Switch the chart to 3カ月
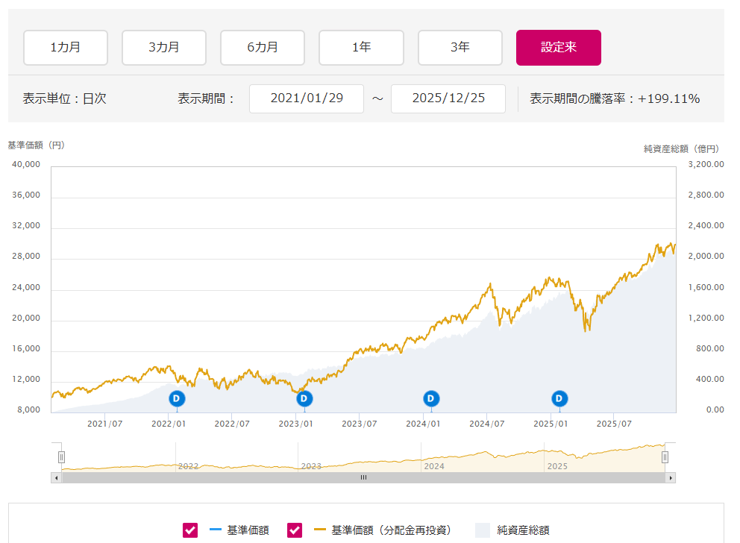740x543 pixels. tap(164, 48)
